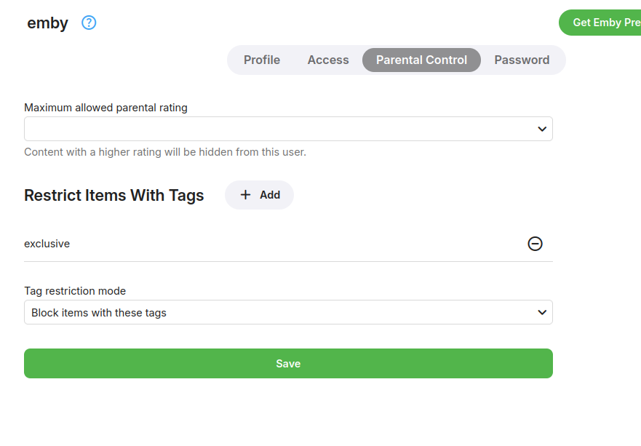The height and width of the screenshot is (446, 641).
Task: Switch to the Profile tab
Action: click(262, 60)
